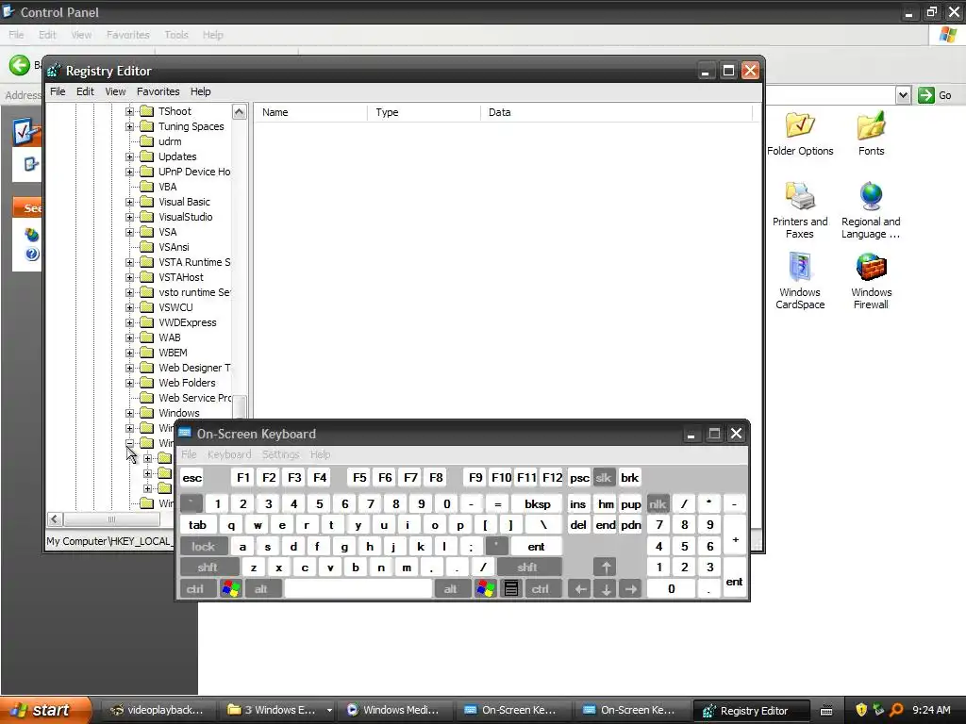Switch to videoplayback taskbar item
The image size is (966, 724).
click(x=158, y=710)
